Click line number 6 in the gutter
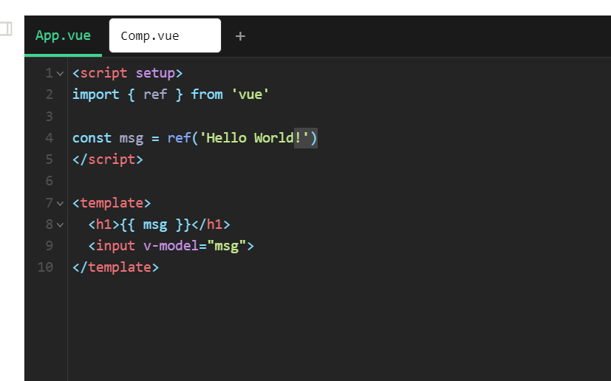The width and height of the screenshot is (611, 381). pos(49,181)
